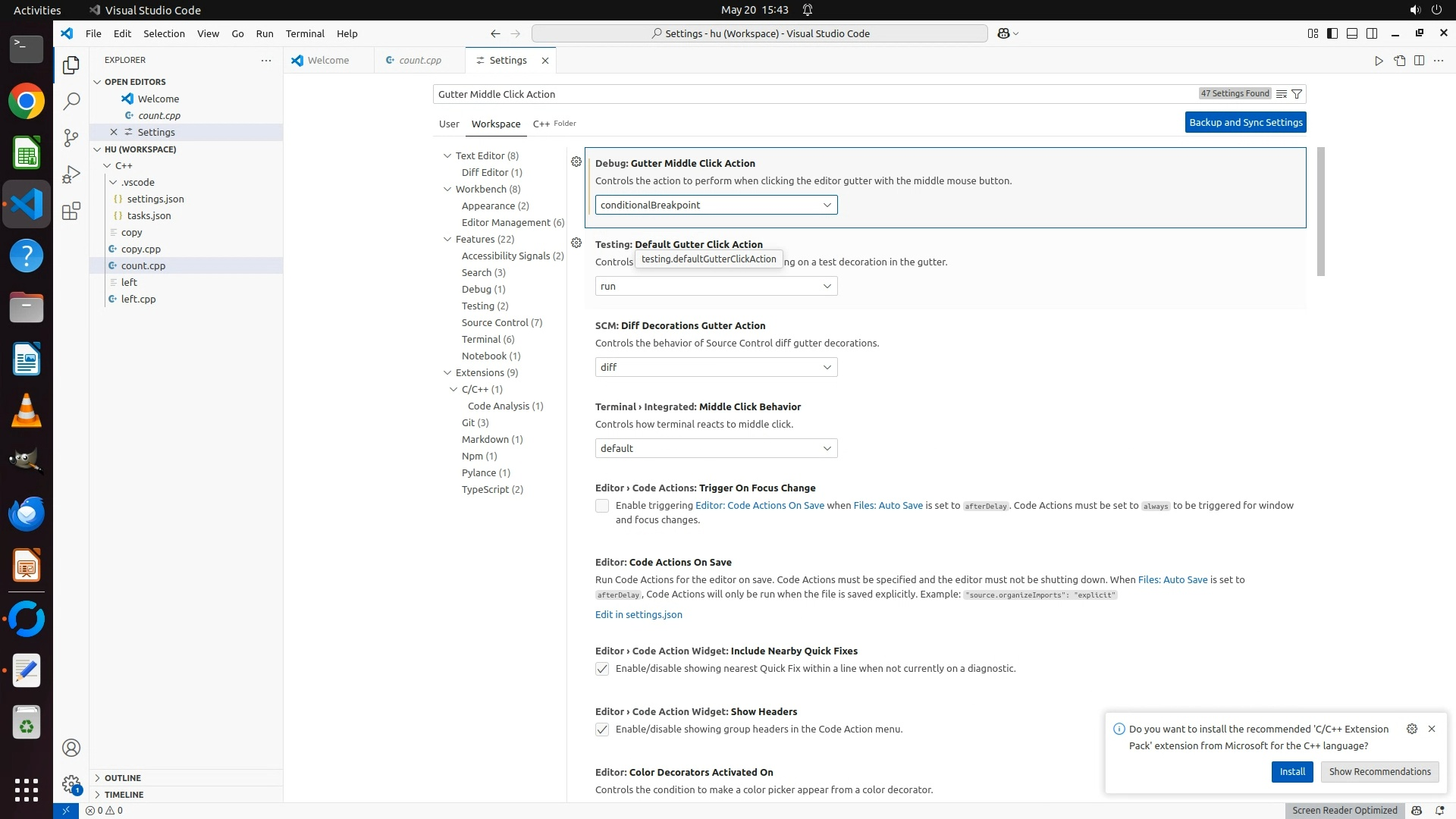Open Source Control view icon
The image size is (1456, 819).
(x=71, y=137)
